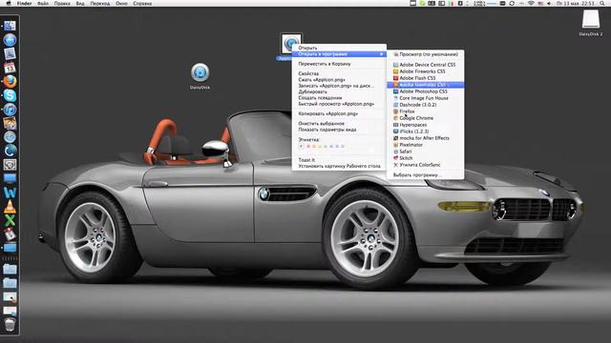Choose Установить картинку Рабочего стола
The image size is (611, 343).
coord(339,166)
